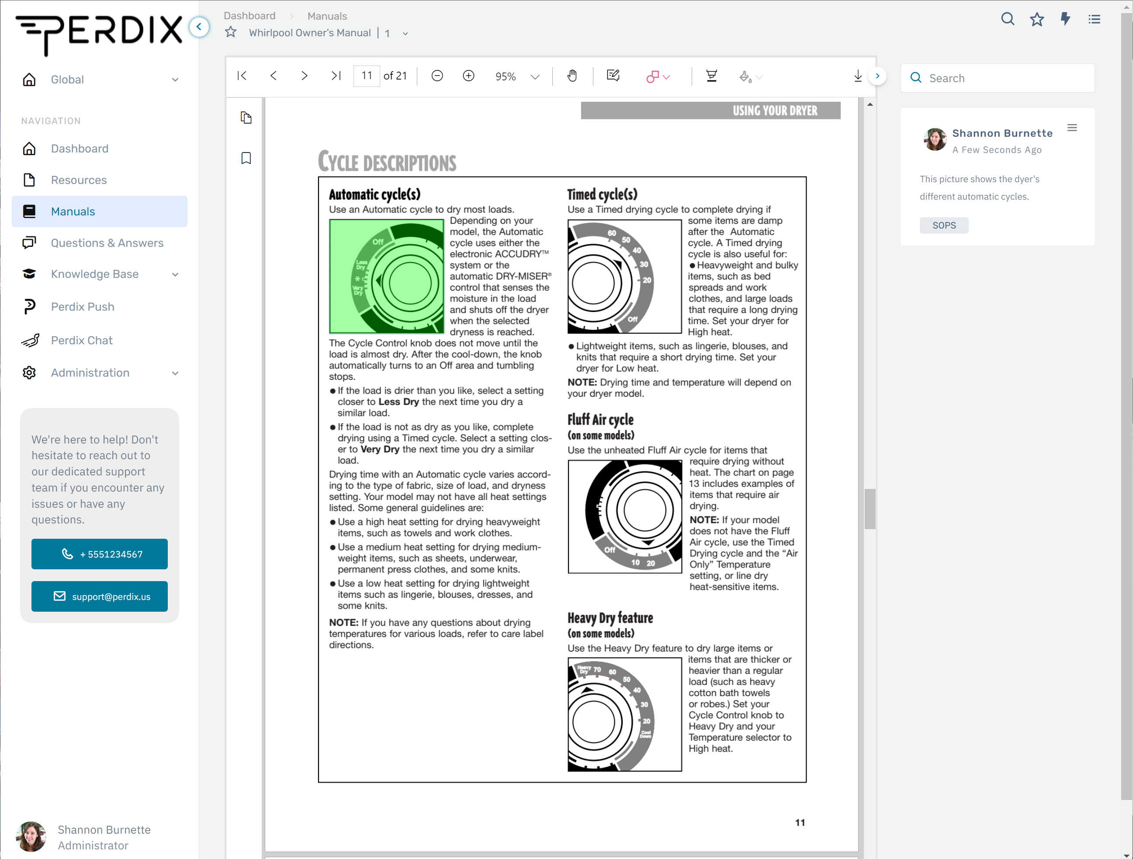Image resolution: width=1133 pixels, height=859 pixels.
Task: Click the PDF scroll up arrow
Action: [x=870, y=104]
